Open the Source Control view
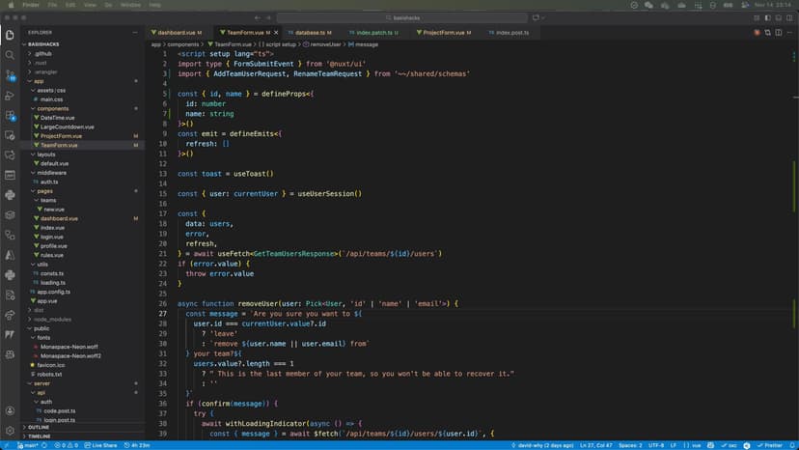This screenshot has height=450, width=799. (10, 73)
